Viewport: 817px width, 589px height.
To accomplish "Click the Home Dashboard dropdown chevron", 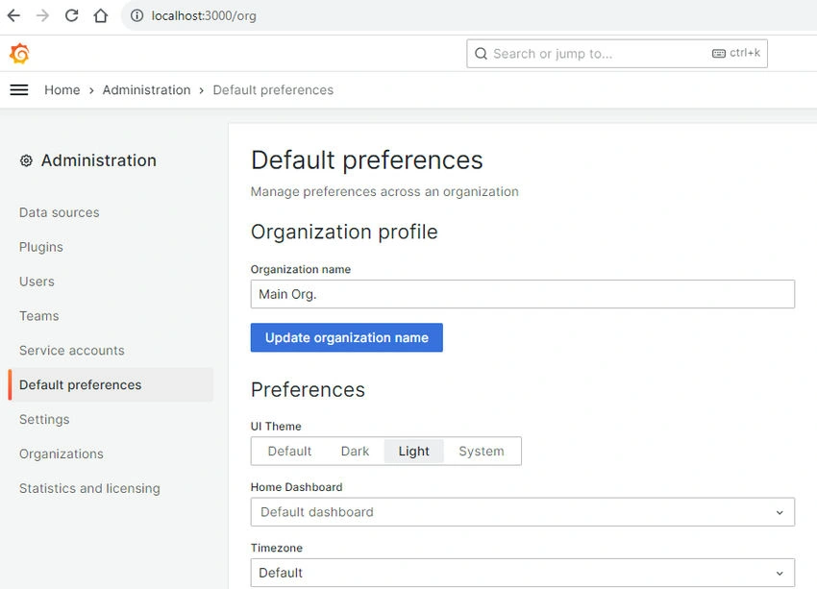I will coord(780,512).
